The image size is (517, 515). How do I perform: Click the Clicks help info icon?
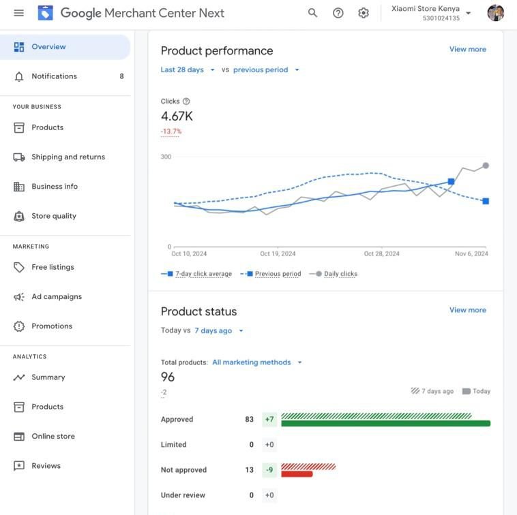(186, 102)
